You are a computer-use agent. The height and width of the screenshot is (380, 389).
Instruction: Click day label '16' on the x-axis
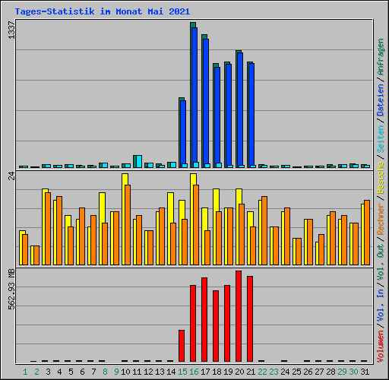click(194, 372)
